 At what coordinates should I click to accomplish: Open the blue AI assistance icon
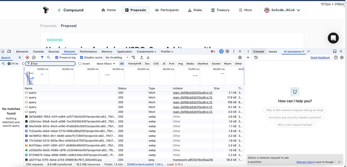[x=221, y=52]
